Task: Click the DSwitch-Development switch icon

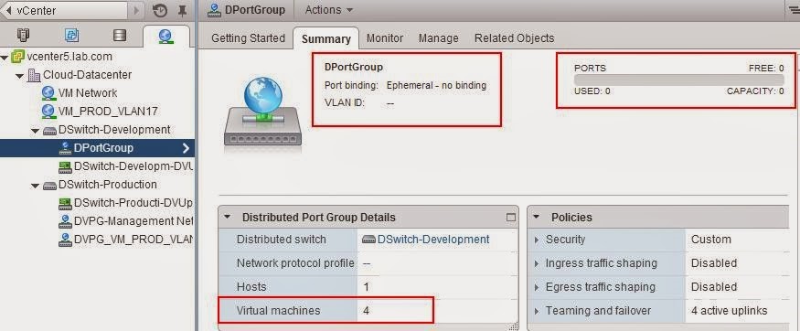Action: pyautogui.click(x=49, y=131)
